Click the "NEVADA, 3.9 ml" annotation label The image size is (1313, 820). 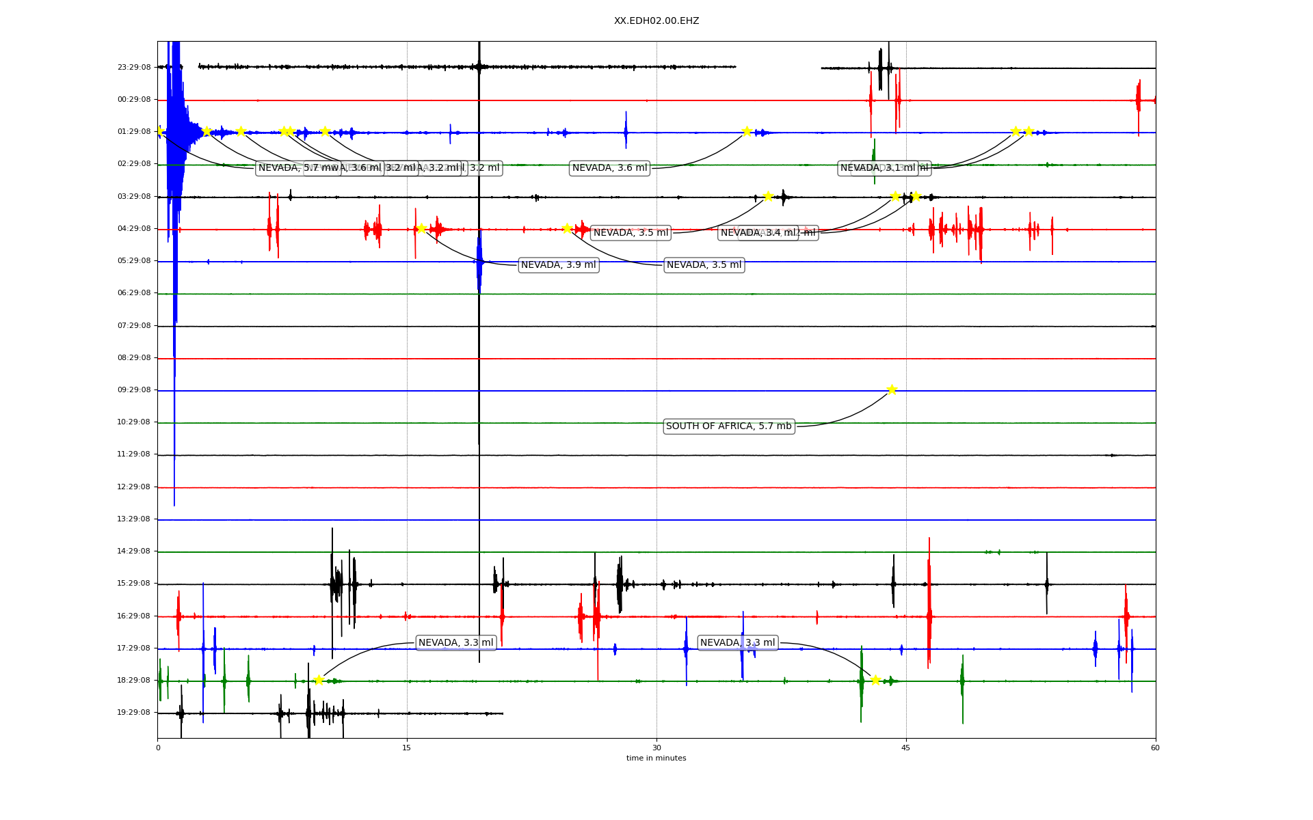click(558, 265)
